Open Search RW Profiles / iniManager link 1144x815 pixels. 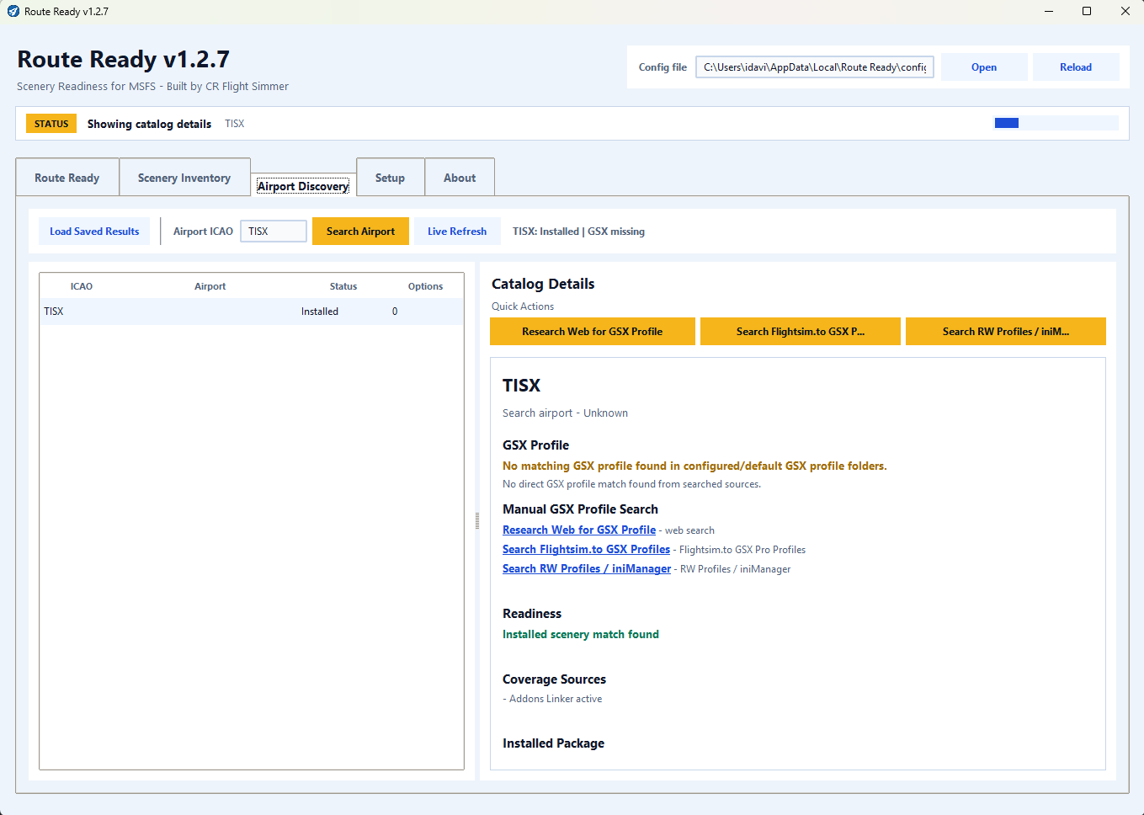pyautogui.click(x=587, y=568)
